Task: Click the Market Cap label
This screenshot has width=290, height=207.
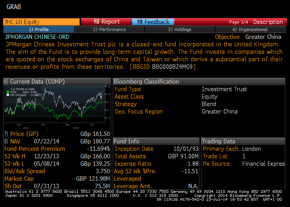Action: click(19, 179)
